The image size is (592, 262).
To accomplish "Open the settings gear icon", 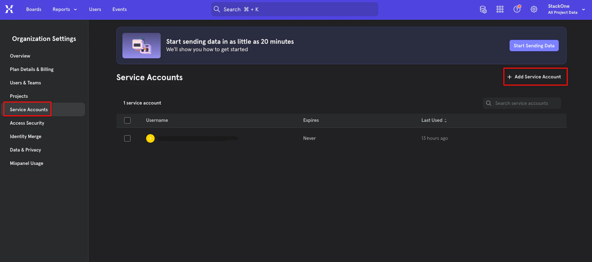I will tap(534, 10).
